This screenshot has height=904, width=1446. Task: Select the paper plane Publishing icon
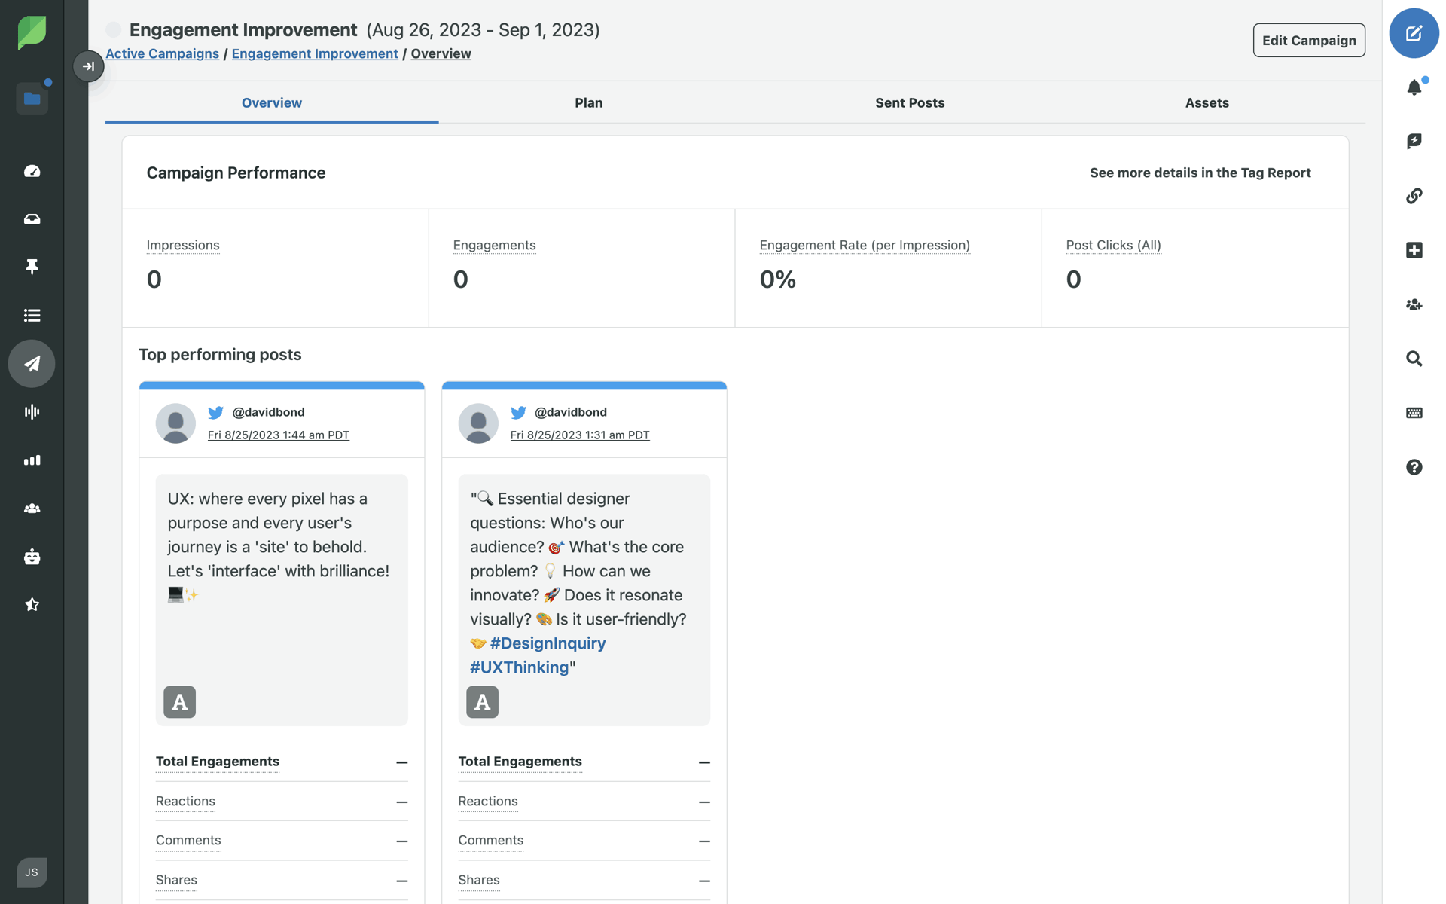[x=32, y=364]
